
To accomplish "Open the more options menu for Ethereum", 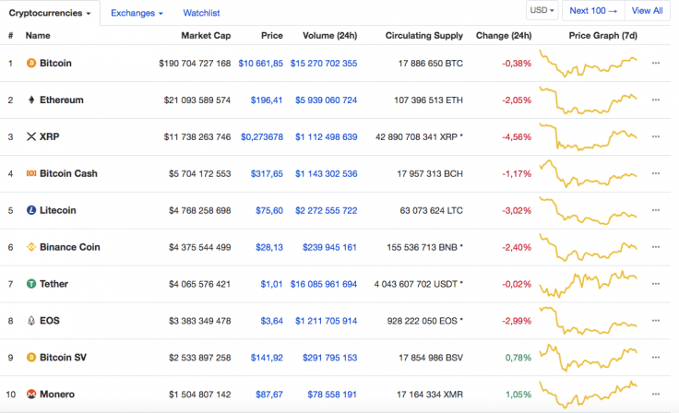I will click(656, 100).
